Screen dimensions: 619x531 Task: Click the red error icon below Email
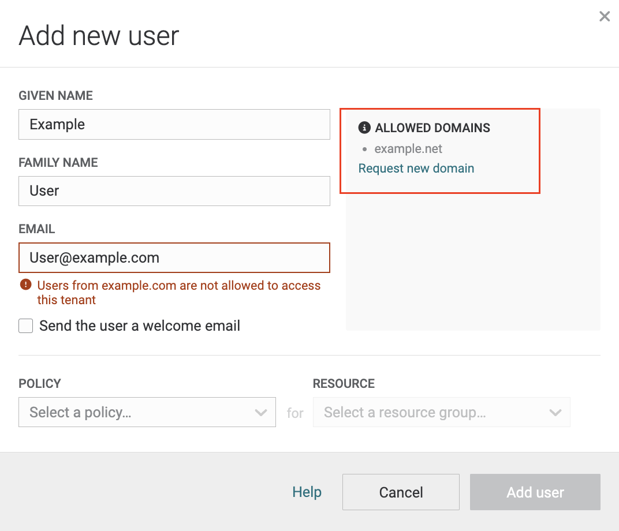(25, 285)
